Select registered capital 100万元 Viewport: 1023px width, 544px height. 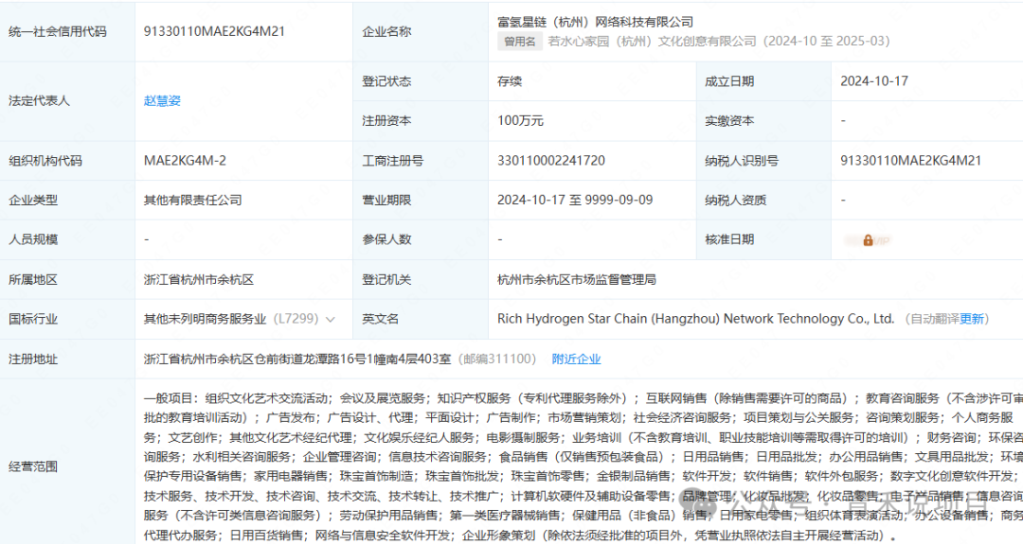coord(520,121)
